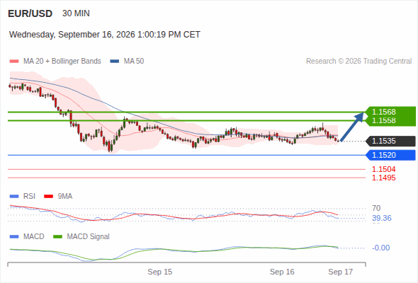Click the RSI value 39.36 label
This screenshot has height=283, width=418.
pos(382,219)
